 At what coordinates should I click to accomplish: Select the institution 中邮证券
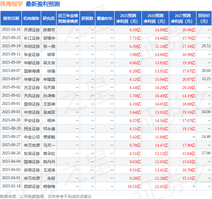[32, 63]
